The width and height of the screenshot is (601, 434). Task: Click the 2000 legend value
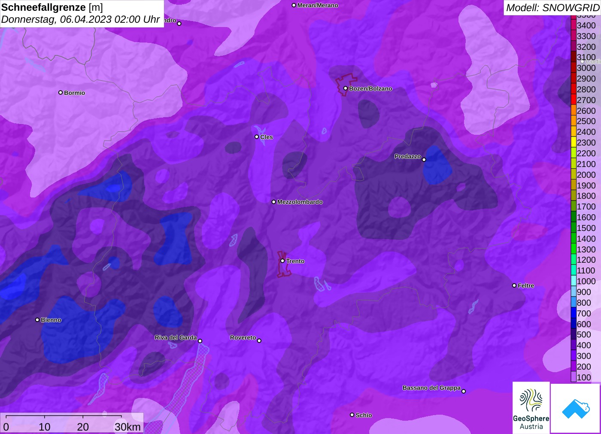[586, 174]
